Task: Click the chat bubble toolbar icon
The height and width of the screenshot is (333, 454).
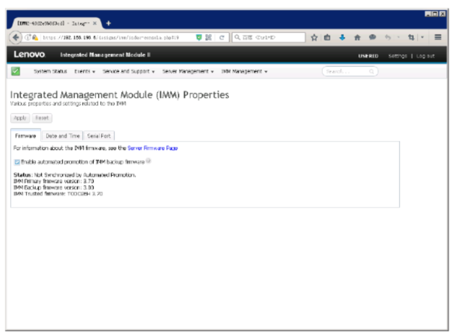Action: [372, 37]
